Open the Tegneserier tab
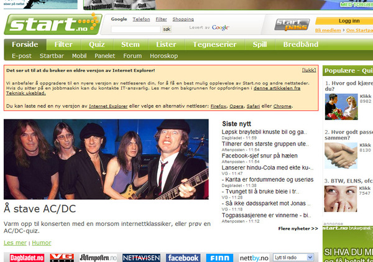373x262 pixels. (214, 45)
